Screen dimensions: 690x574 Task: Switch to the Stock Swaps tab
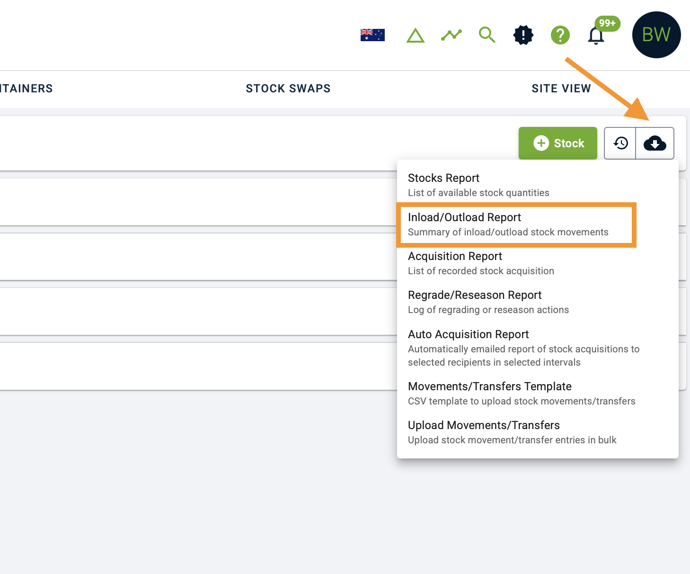(288, 89)
